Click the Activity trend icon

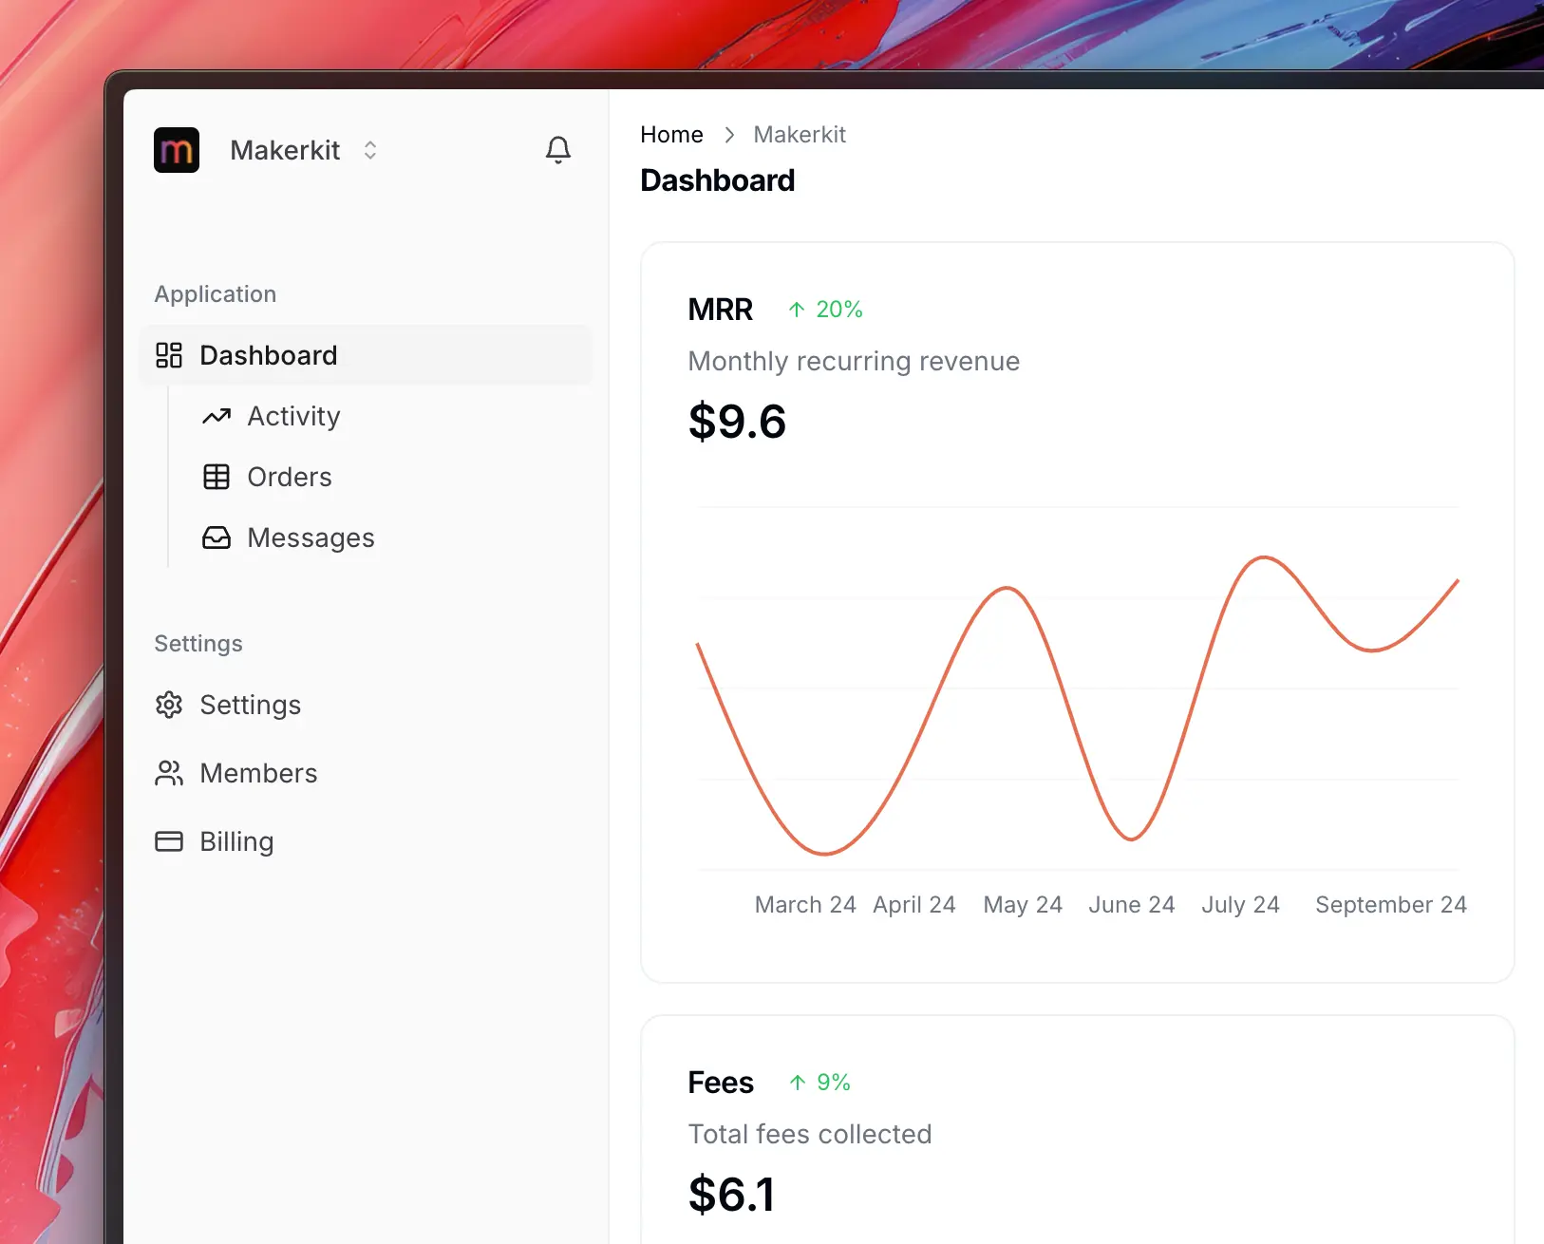217,416
